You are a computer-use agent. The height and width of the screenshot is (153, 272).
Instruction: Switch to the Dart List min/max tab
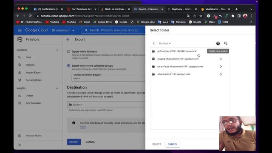click(x=115, y=9)
